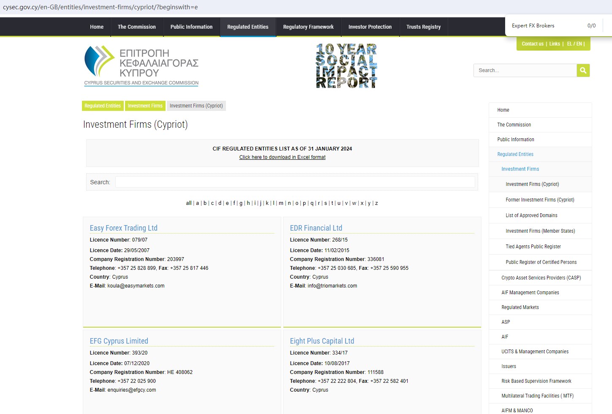Screen dimensions: 612x414
Task: Open AIFM & MANCO sidebar item
Action: pyautogui.click(x=540, y=409)
